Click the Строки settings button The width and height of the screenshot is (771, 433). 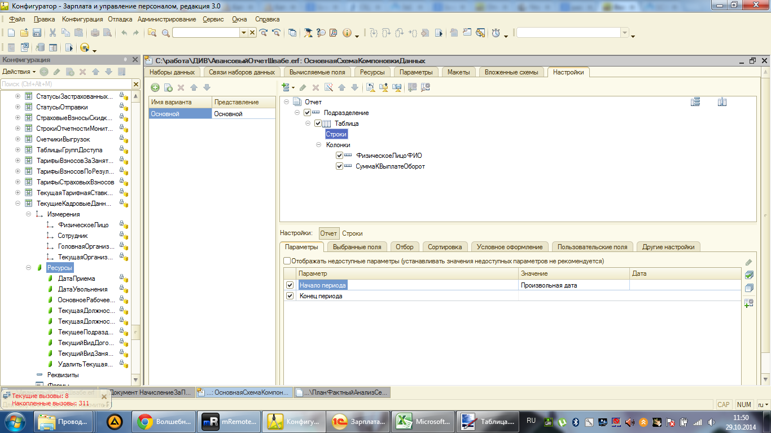tap(352, 233)
